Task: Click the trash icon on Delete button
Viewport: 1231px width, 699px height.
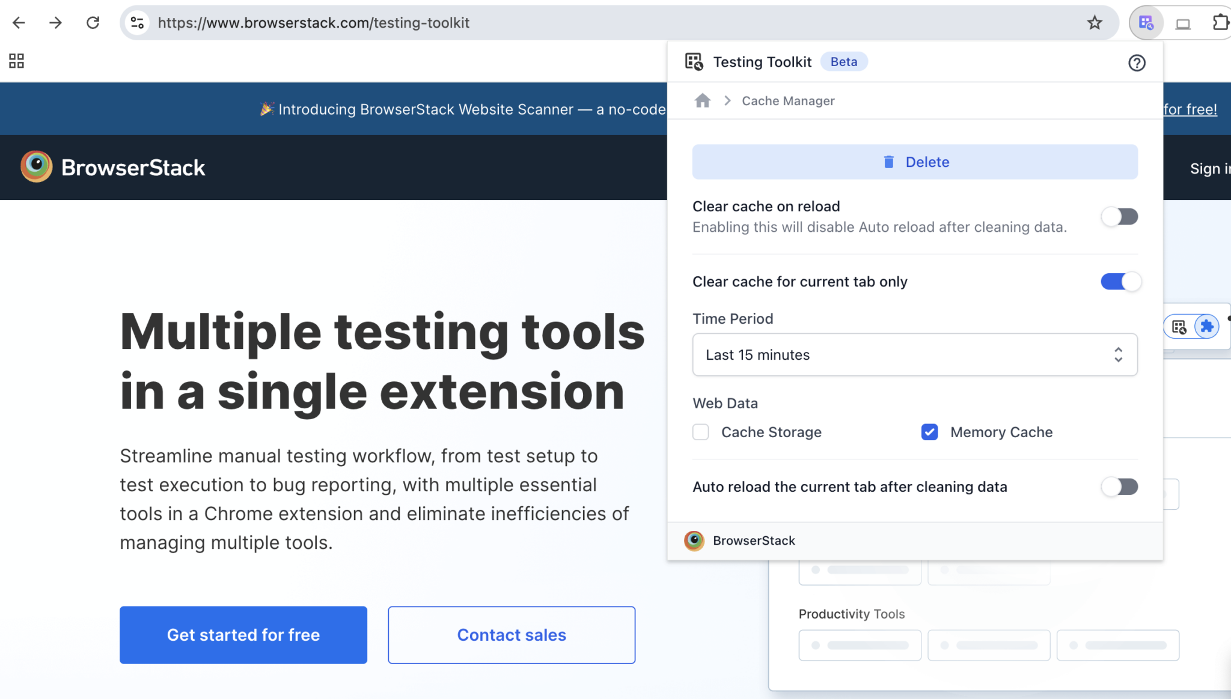Action: click(x=888, y=162)
